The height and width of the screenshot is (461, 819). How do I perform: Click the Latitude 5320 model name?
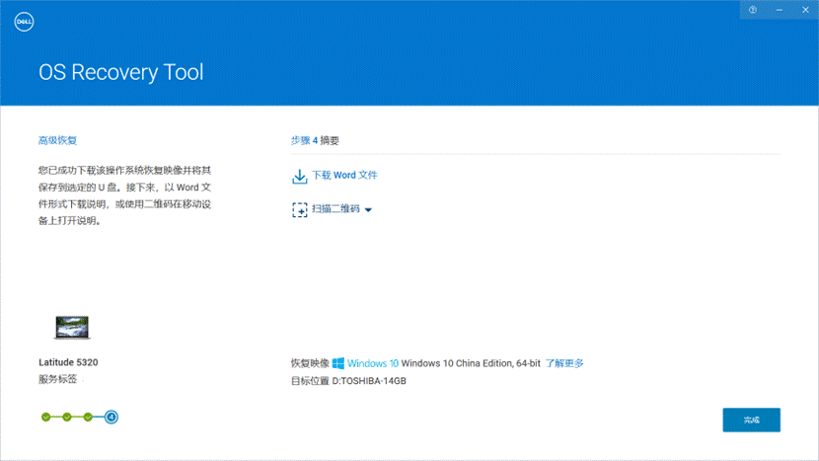[x=68, y=362]
